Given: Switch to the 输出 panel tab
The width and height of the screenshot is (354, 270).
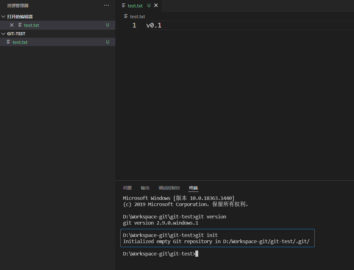Looking at the screenshot, I should pyautogui.click(x=145, y=188).
